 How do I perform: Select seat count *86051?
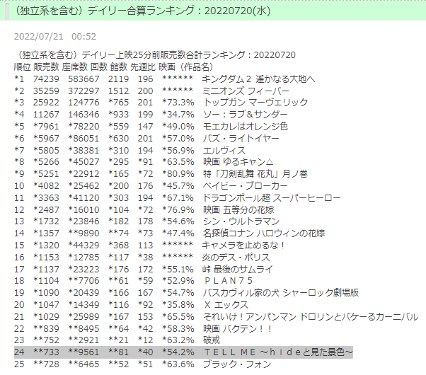pyautogui.click(x=84, y=138)
